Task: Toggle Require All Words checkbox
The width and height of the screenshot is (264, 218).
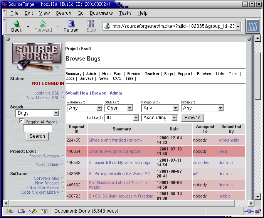Action: pos(21,120)
